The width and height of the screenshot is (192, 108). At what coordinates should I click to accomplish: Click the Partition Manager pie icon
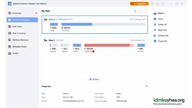tap(10, 20)
